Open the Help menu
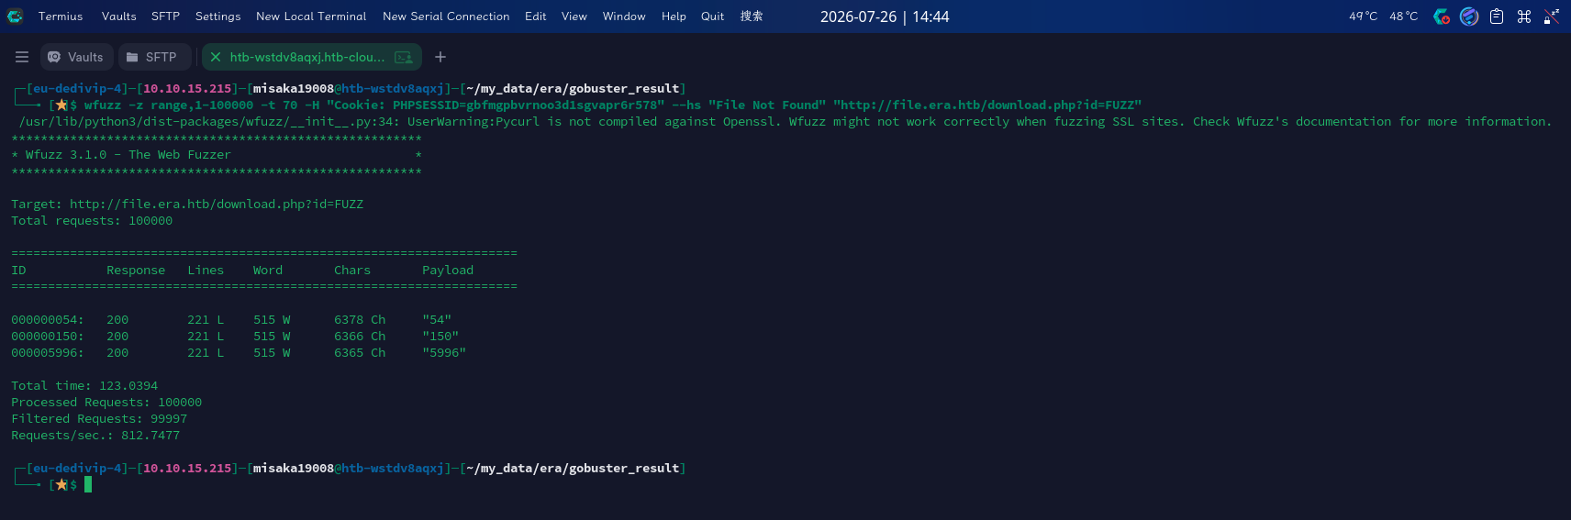Screen dimensions: 1571x520 click(674, 17)
